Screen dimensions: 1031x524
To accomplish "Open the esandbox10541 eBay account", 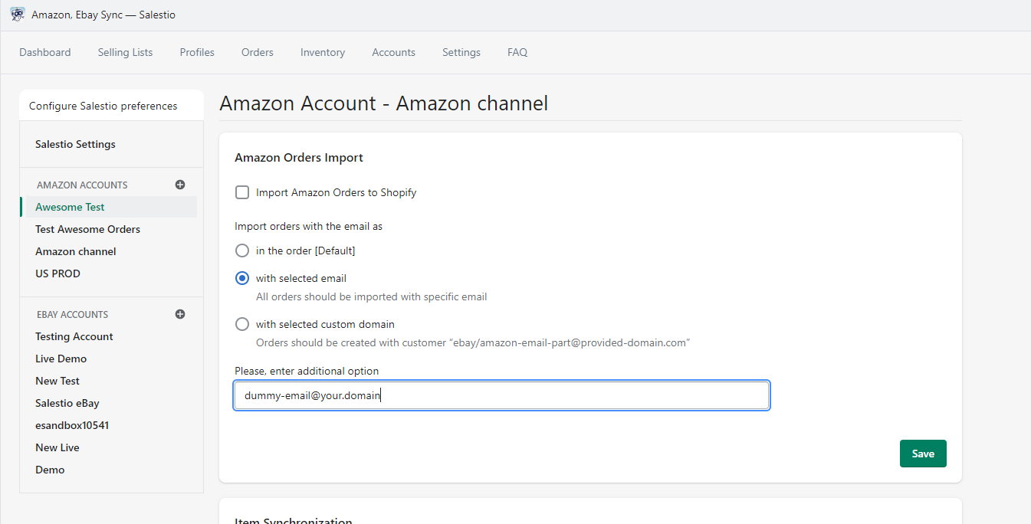I will tap(72, 425).
